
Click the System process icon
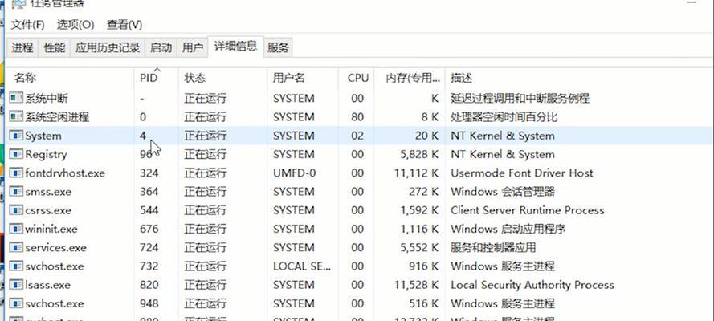(16, 135)
